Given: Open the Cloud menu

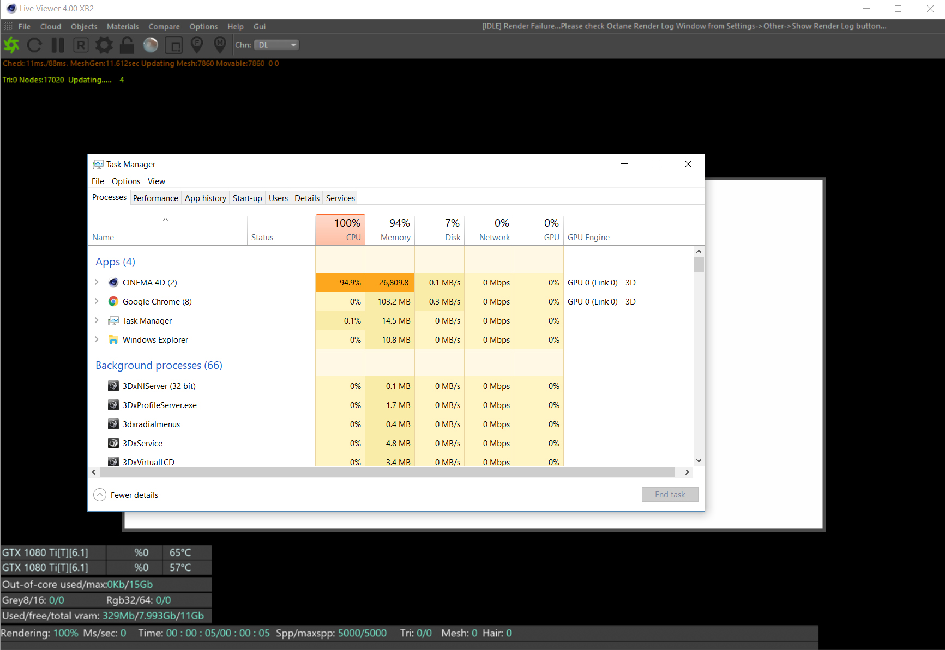Looking at the screenshot, I should (x=51, y=26).
